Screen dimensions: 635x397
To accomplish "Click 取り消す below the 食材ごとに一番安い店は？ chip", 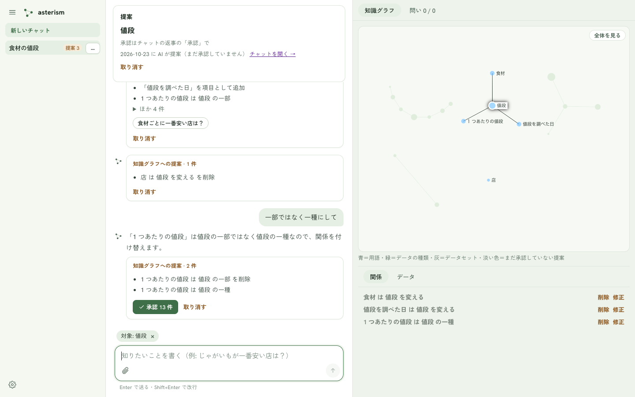I will [144, 139].
